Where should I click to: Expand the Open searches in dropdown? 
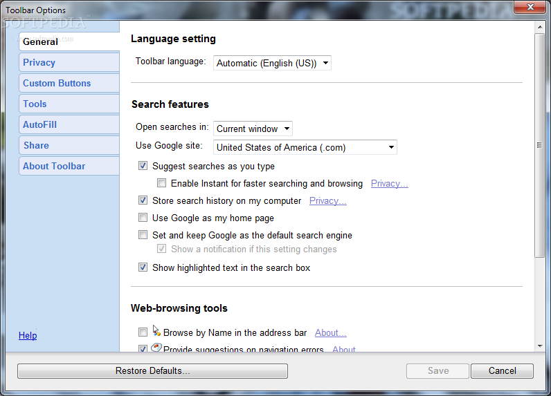(253, 129)
